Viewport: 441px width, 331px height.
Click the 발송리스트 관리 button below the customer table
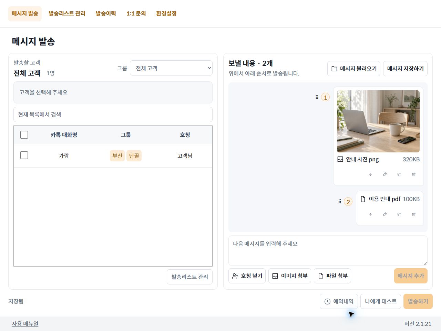pyautogui.click(x=189, y=277)
